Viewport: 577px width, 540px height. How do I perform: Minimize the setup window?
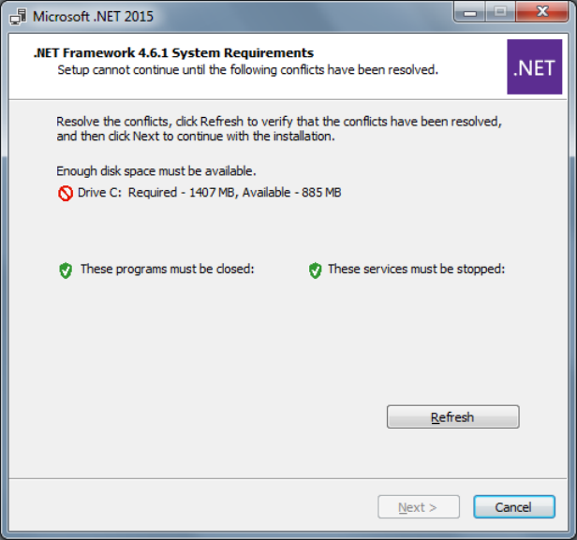coord(471,13)
